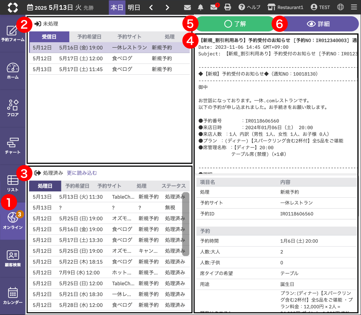Select the processed row with 無視 status
This screenshot has width=361, height=315.
pyautogui.click(x=109, y=207)
